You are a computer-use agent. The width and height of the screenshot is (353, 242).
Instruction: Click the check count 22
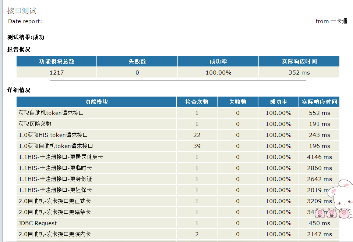[197, 135]
